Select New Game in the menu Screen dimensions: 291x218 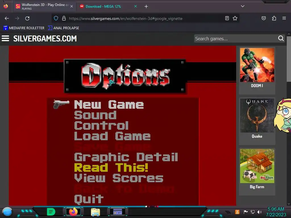109,104
